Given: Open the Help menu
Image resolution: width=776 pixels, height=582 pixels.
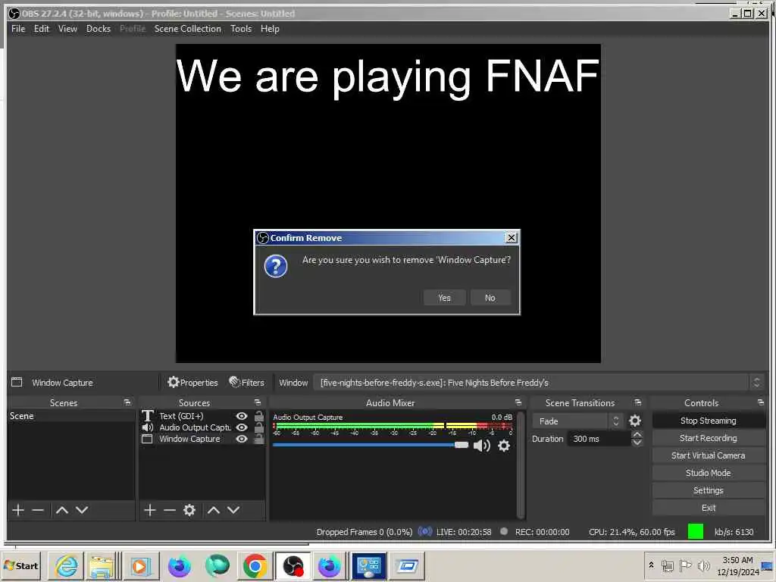Looking at the screenshot, I should coord(270,29).
